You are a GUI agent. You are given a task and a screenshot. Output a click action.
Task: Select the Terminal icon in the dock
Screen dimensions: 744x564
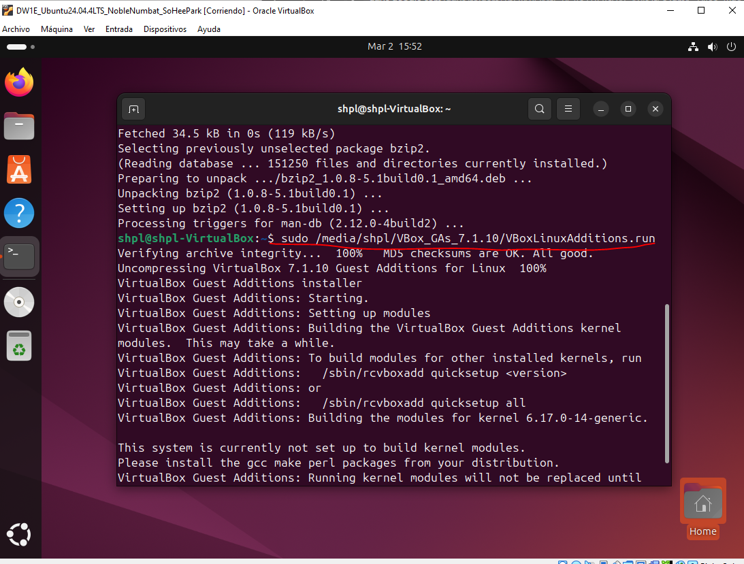tap(19, 256)
